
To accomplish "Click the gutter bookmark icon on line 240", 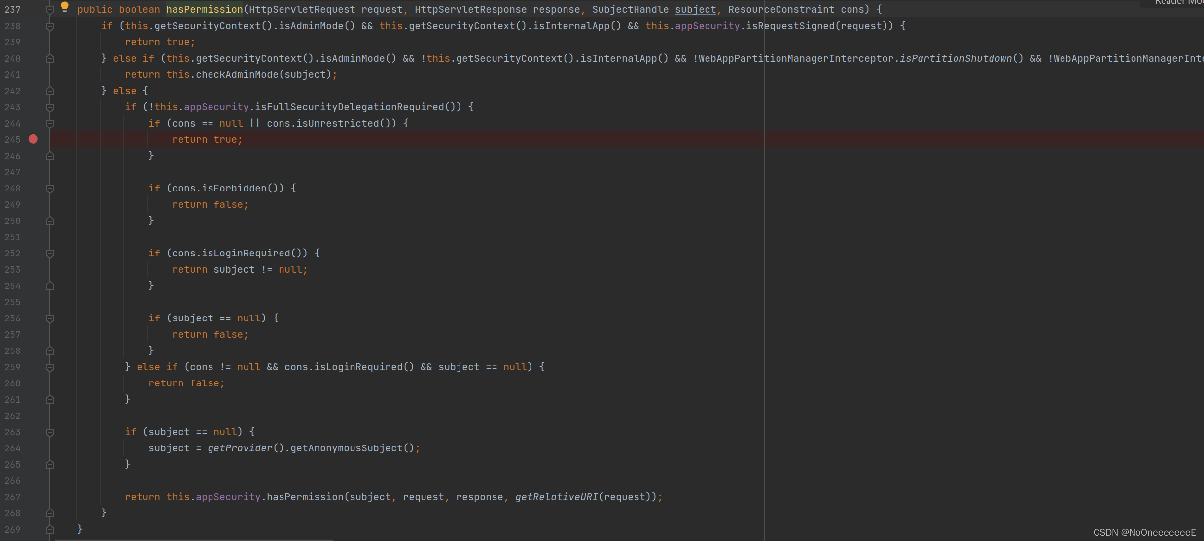I will click(50, 58).
